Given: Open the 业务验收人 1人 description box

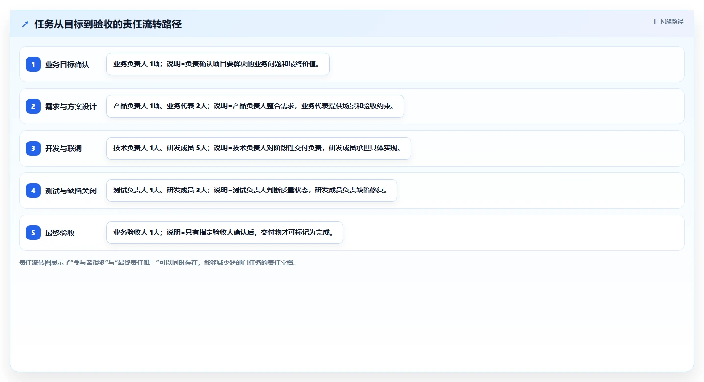Looking at the screenshot, I should tap(225, 233).
